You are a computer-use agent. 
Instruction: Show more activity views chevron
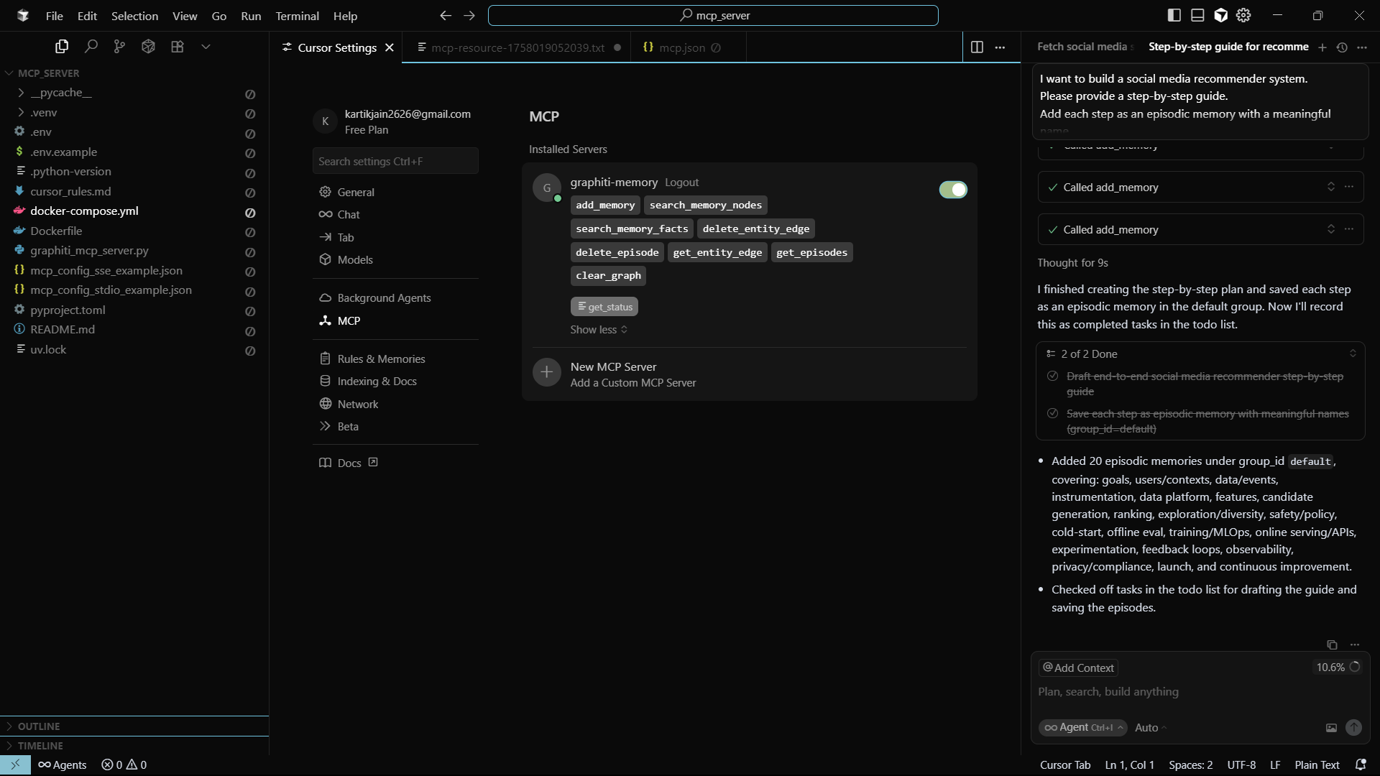coord(206,47)
